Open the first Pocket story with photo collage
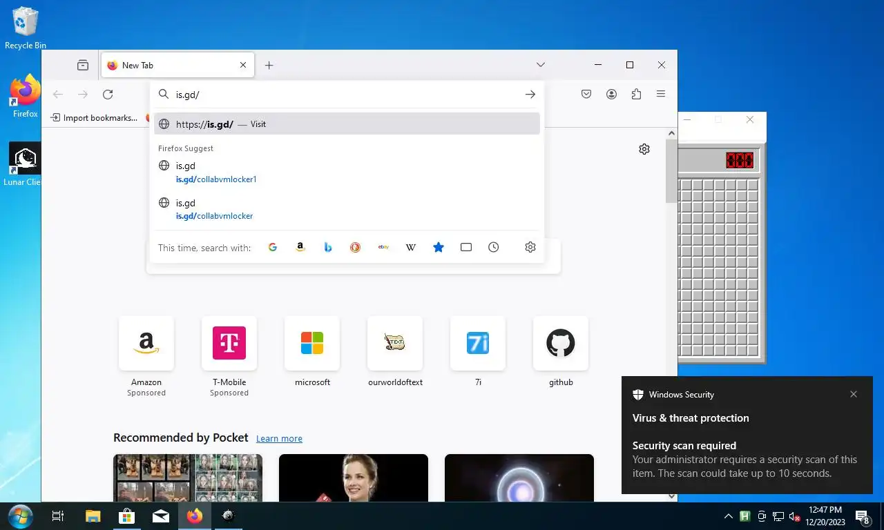Image resolution: width=884 pixels, height=530 pixels. pyautogui.click(x=188, y=478)
